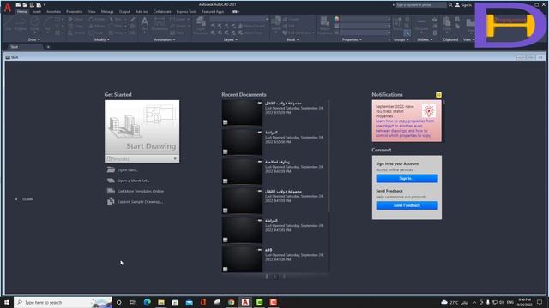
Task: Open the first recent document thumbnail
Action: pyautogui.click(x=242, y=112)
